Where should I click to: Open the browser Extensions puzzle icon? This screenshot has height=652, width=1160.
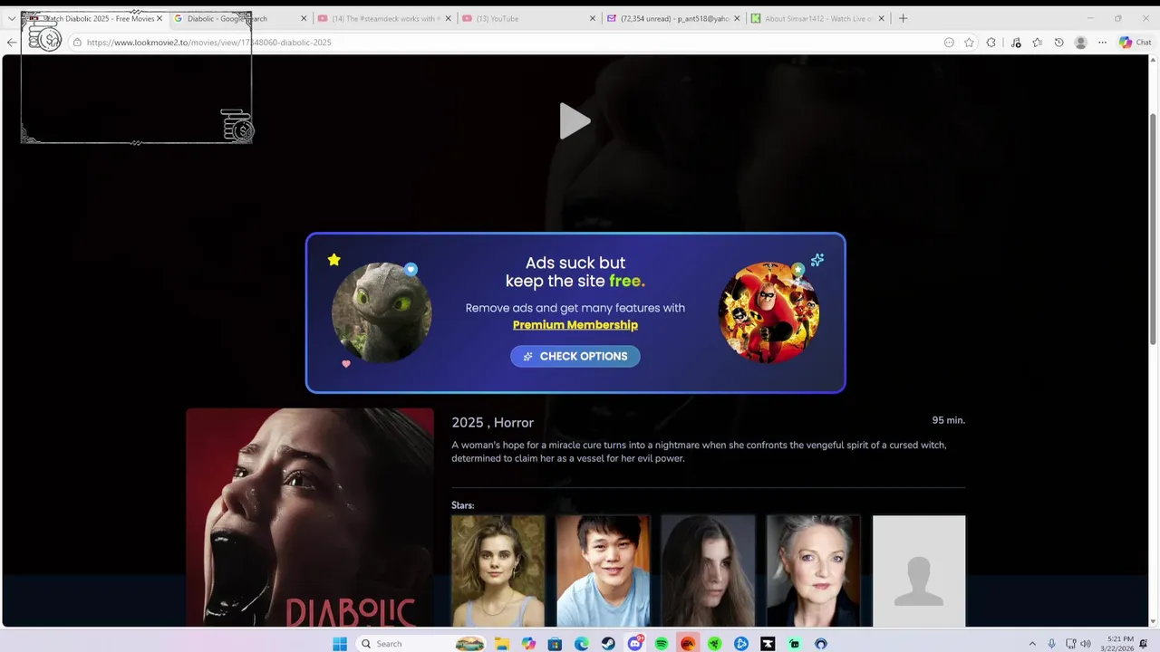click(991, 43)
